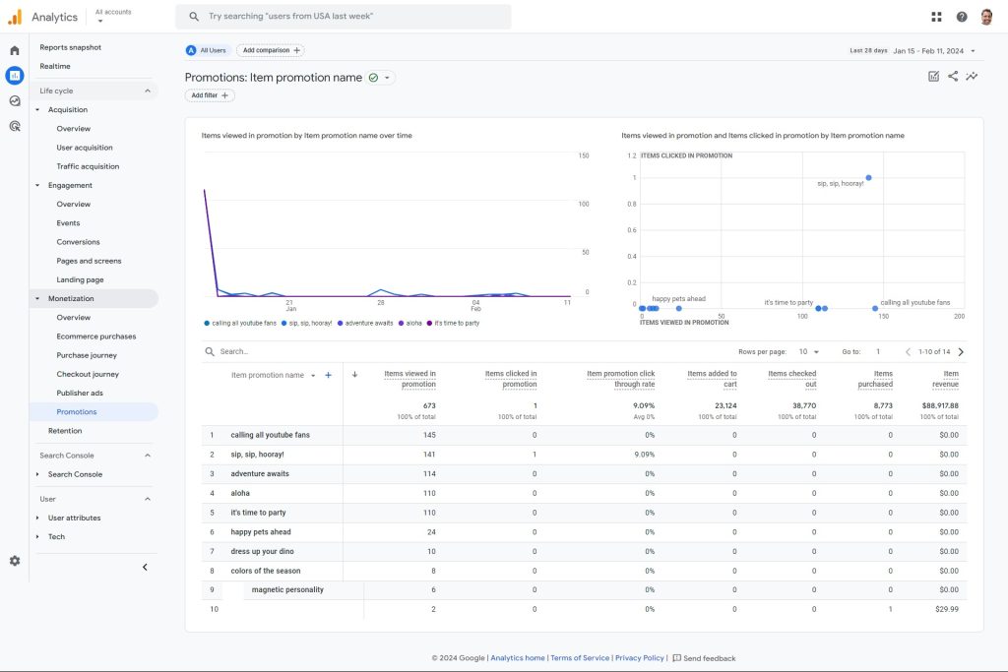Click the sort descending arrow in table header
Viewport: 1008px width, 672px height.
pos(354,375)
